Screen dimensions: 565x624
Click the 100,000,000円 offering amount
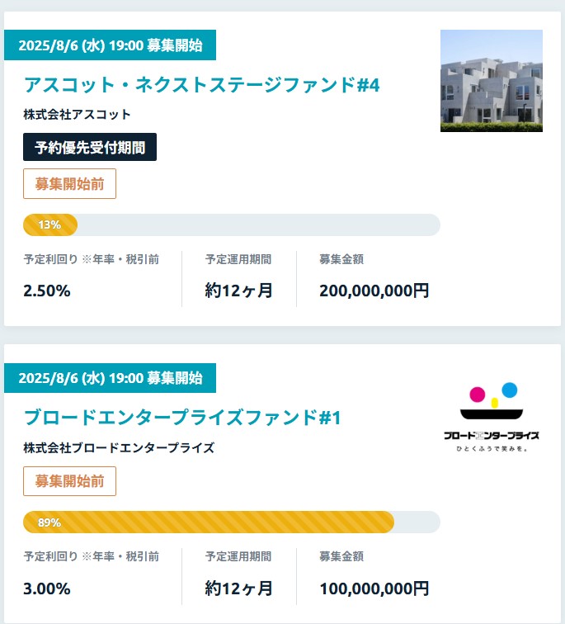[374, 589]
